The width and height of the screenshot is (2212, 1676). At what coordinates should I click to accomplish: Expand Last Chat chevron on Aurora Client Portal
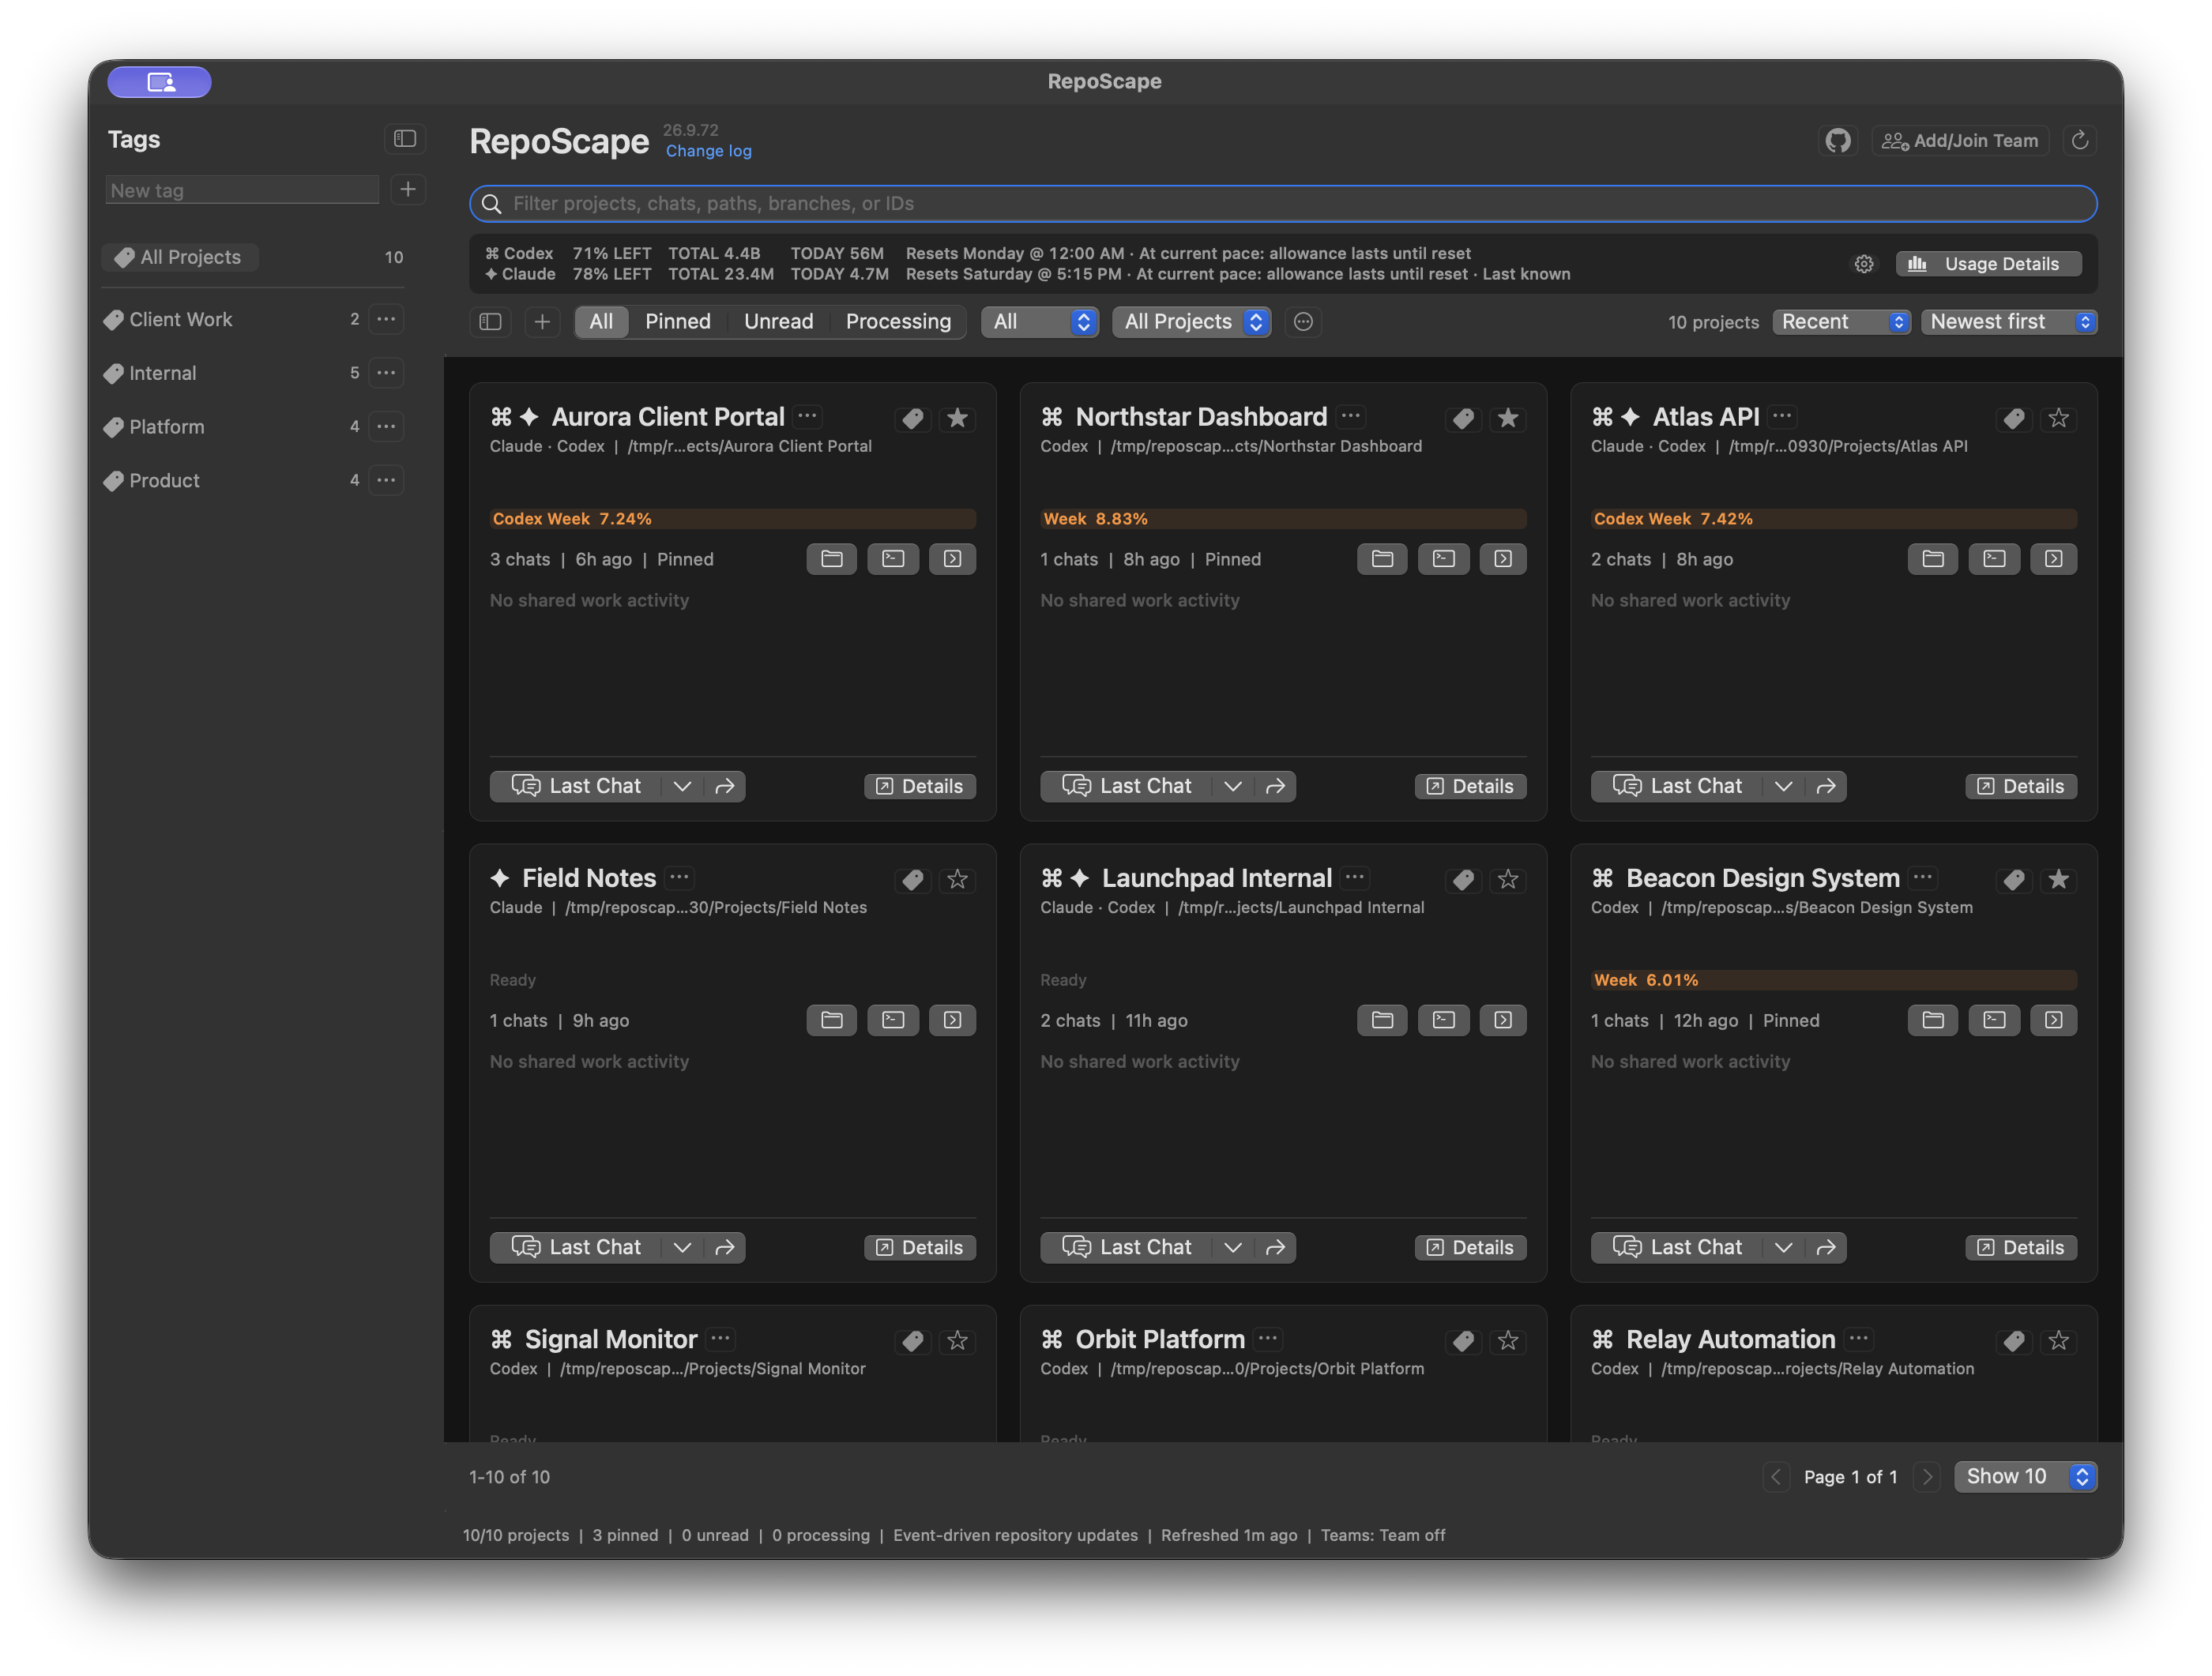682,786
